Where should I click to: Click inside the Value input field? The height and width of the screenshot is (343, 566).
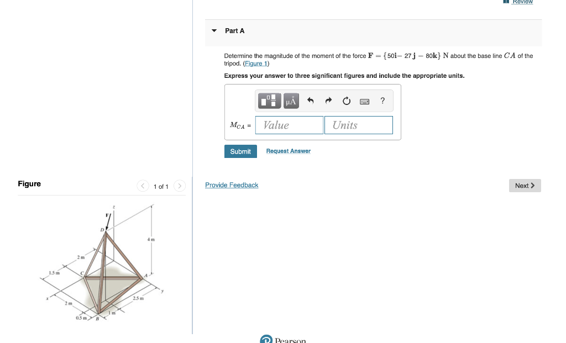point(289,125)
